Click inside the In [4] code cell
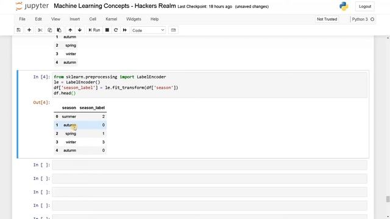The height and width of the screenshot is (219, 390). [210, 85]
